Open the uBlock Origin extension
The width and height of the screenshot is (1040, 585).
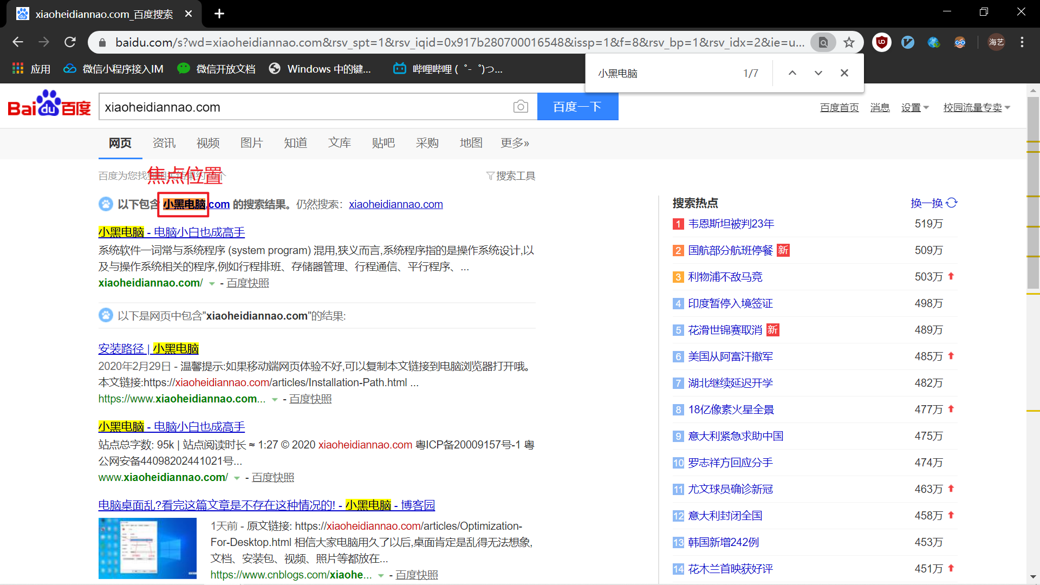point(882,42)
